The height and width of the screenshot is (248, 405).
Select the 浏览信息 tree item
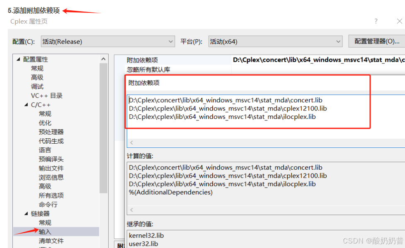[51, 177]
